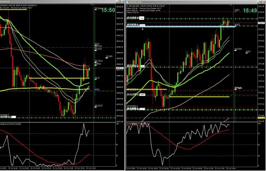Image resolution: width=266 pixels, height=171 pixels.
Task: Select the short yellow line left of the XAUUSD chart
Action: 146,89
